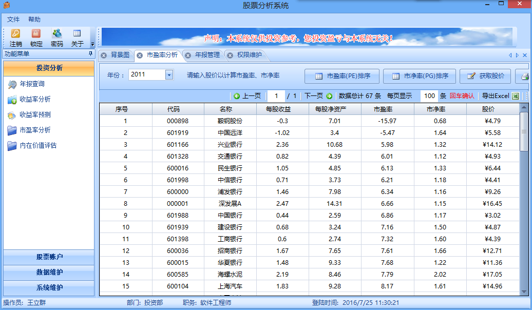Viewport: 532px width, 310px height.
Task: Open the 帮助 menu
Action: click(34, 20)
